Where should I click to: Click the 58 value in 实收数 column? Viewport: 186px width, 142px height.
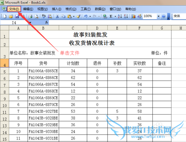139,111
